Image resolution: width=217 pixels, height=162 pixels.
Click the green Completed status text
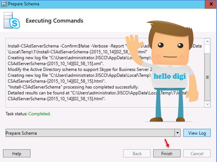click(40, 114)
